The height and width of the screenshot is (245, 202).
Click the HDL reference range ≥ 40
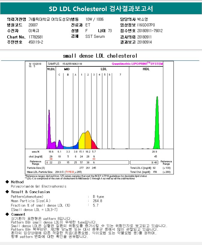point(154,162)
